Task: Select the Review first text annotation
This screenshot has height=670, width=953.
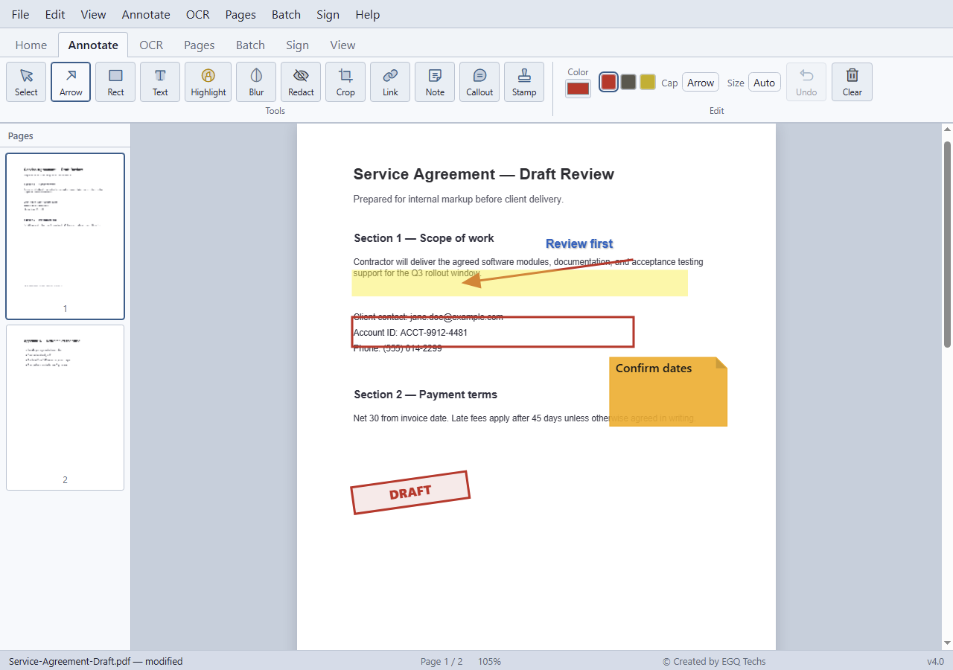Action: click(x=579, y=243)
